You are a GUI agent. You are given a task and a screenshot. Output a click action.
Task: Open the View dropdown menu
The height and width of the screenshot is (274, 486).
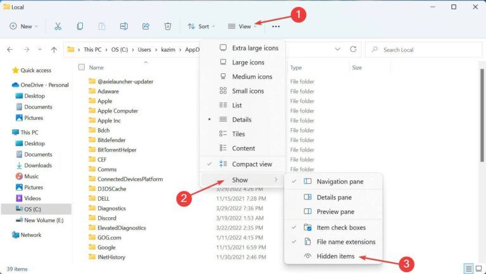coord(243,27)
